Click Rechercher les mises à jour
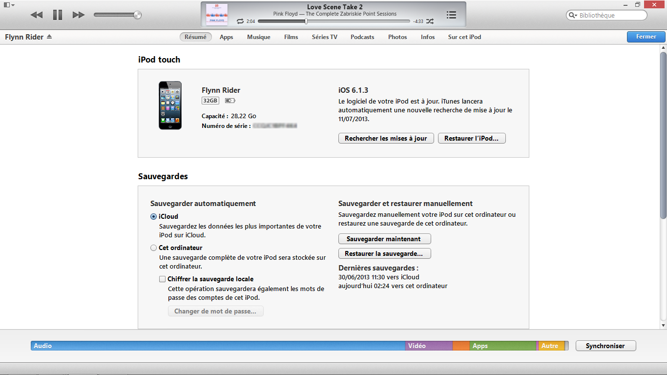The width and height of the screenshot is (667, 375). coord(386,139)
